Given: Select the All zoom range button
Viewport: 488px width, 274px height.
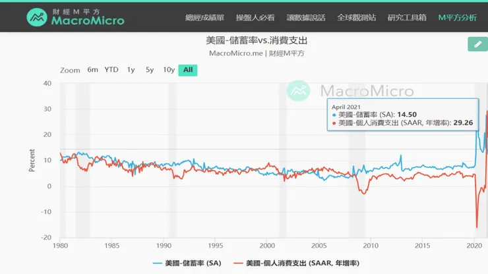Looking at the screenshot, I should coord(188,70).
